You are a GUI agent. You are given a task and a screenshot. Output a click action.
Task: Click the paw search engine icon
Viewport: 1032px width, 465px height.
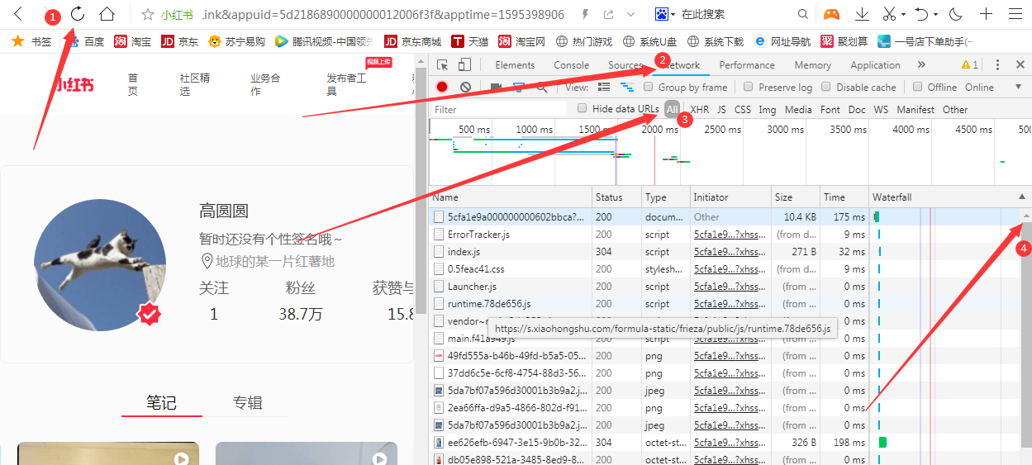click(663, 14)
